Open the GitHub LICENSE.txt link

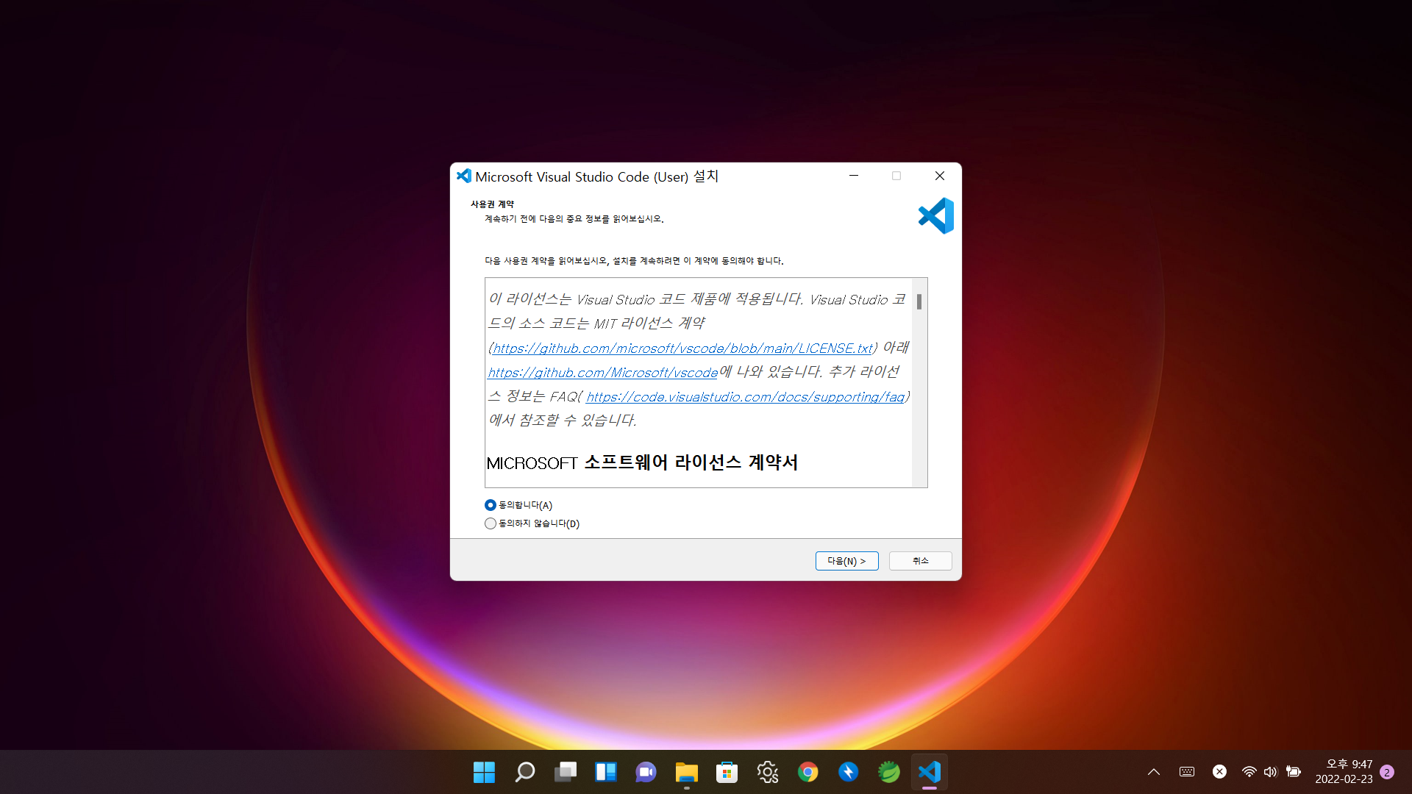(x=682, y=348)
